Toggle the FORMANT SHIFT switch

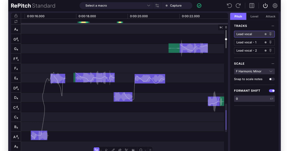(272, 91)
